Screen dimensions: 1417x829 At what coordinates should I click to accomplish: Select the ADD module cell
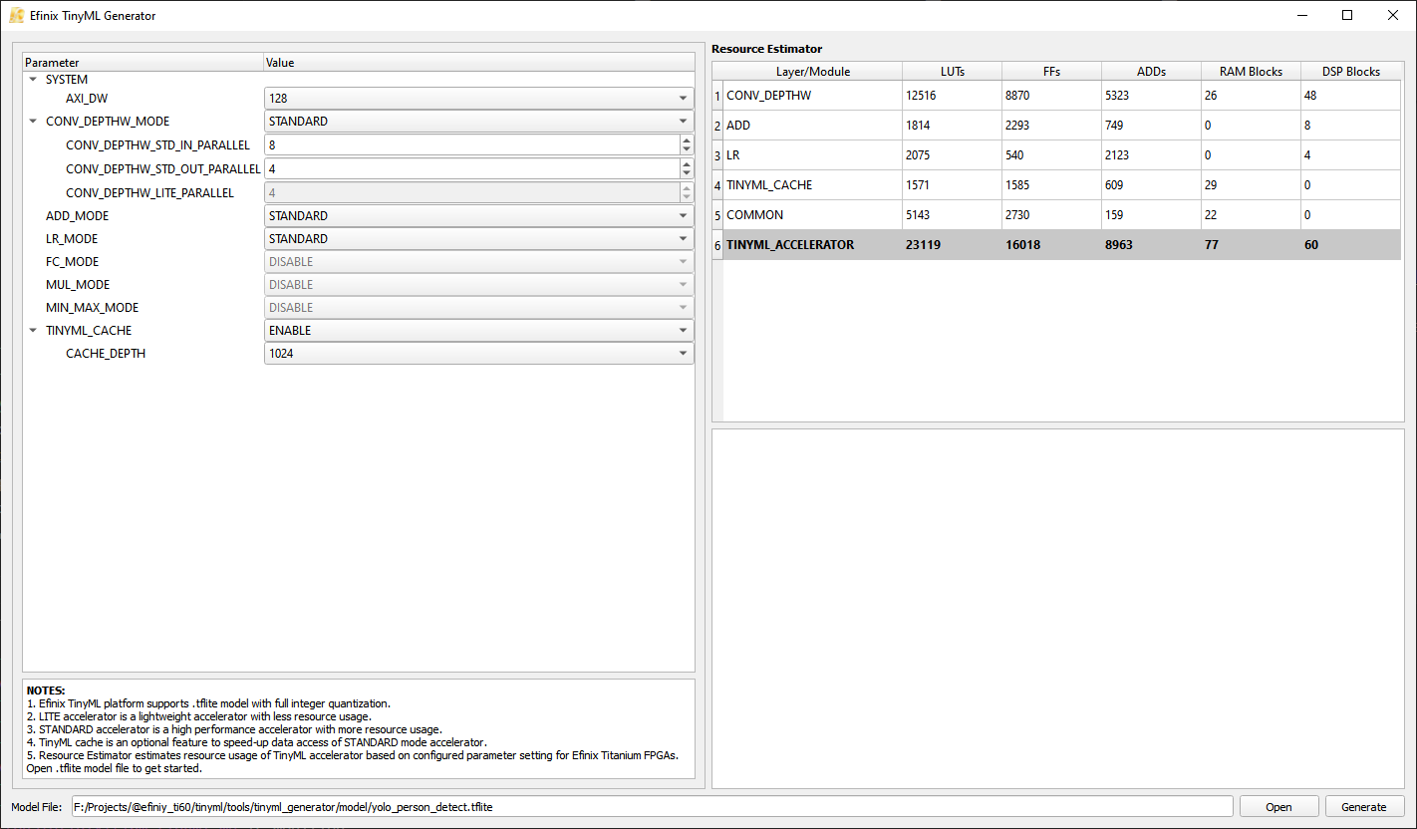click(813, 126)
